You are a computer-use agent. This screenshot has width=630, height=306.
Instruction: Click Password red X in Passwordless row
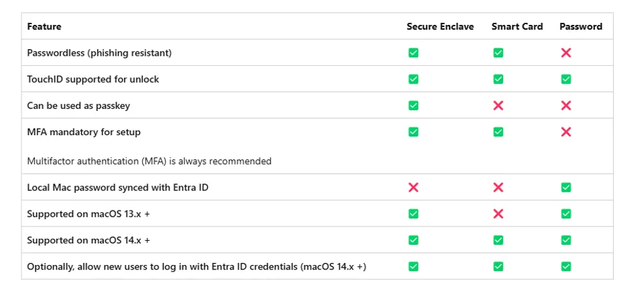point(566,52)
